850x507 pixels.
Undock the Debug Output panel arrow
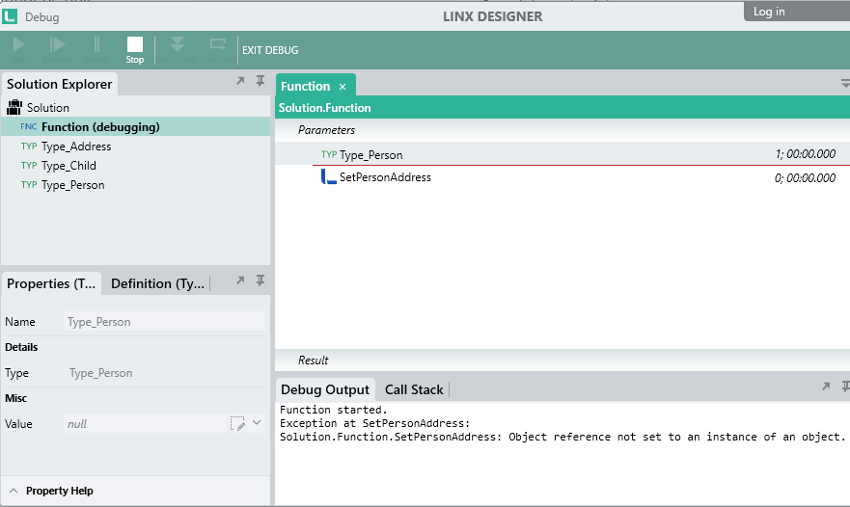[826, 387]
